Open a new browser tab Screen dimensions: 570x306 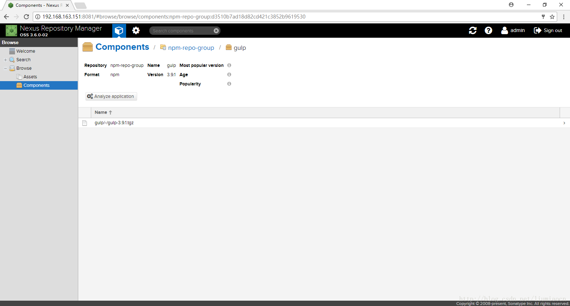tap(81, 6)
